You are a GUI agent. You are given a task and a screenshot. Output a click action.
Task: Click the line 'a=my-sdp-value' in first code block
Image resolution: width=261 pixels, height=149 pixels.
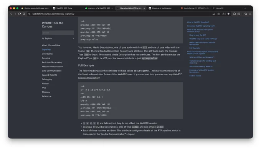[x=89, y=39]
